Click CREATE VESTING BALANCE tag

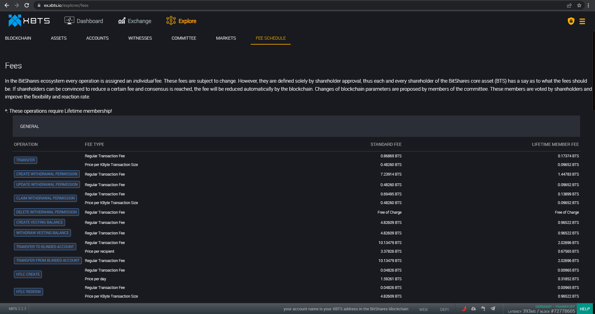tap(39, 222)
